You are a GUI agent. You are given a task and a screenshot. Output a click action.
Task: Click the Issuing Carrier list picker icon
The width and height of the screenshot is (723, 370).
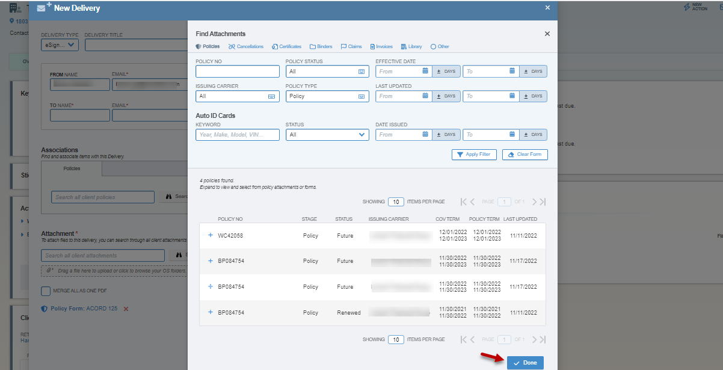click(271, 96)
